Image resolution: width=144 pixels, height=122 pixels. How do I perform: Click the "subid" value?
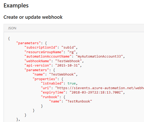tap(69, 48)
